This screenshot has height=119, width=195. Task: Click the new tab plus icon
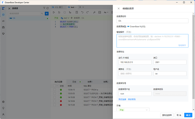coord(80,7)
